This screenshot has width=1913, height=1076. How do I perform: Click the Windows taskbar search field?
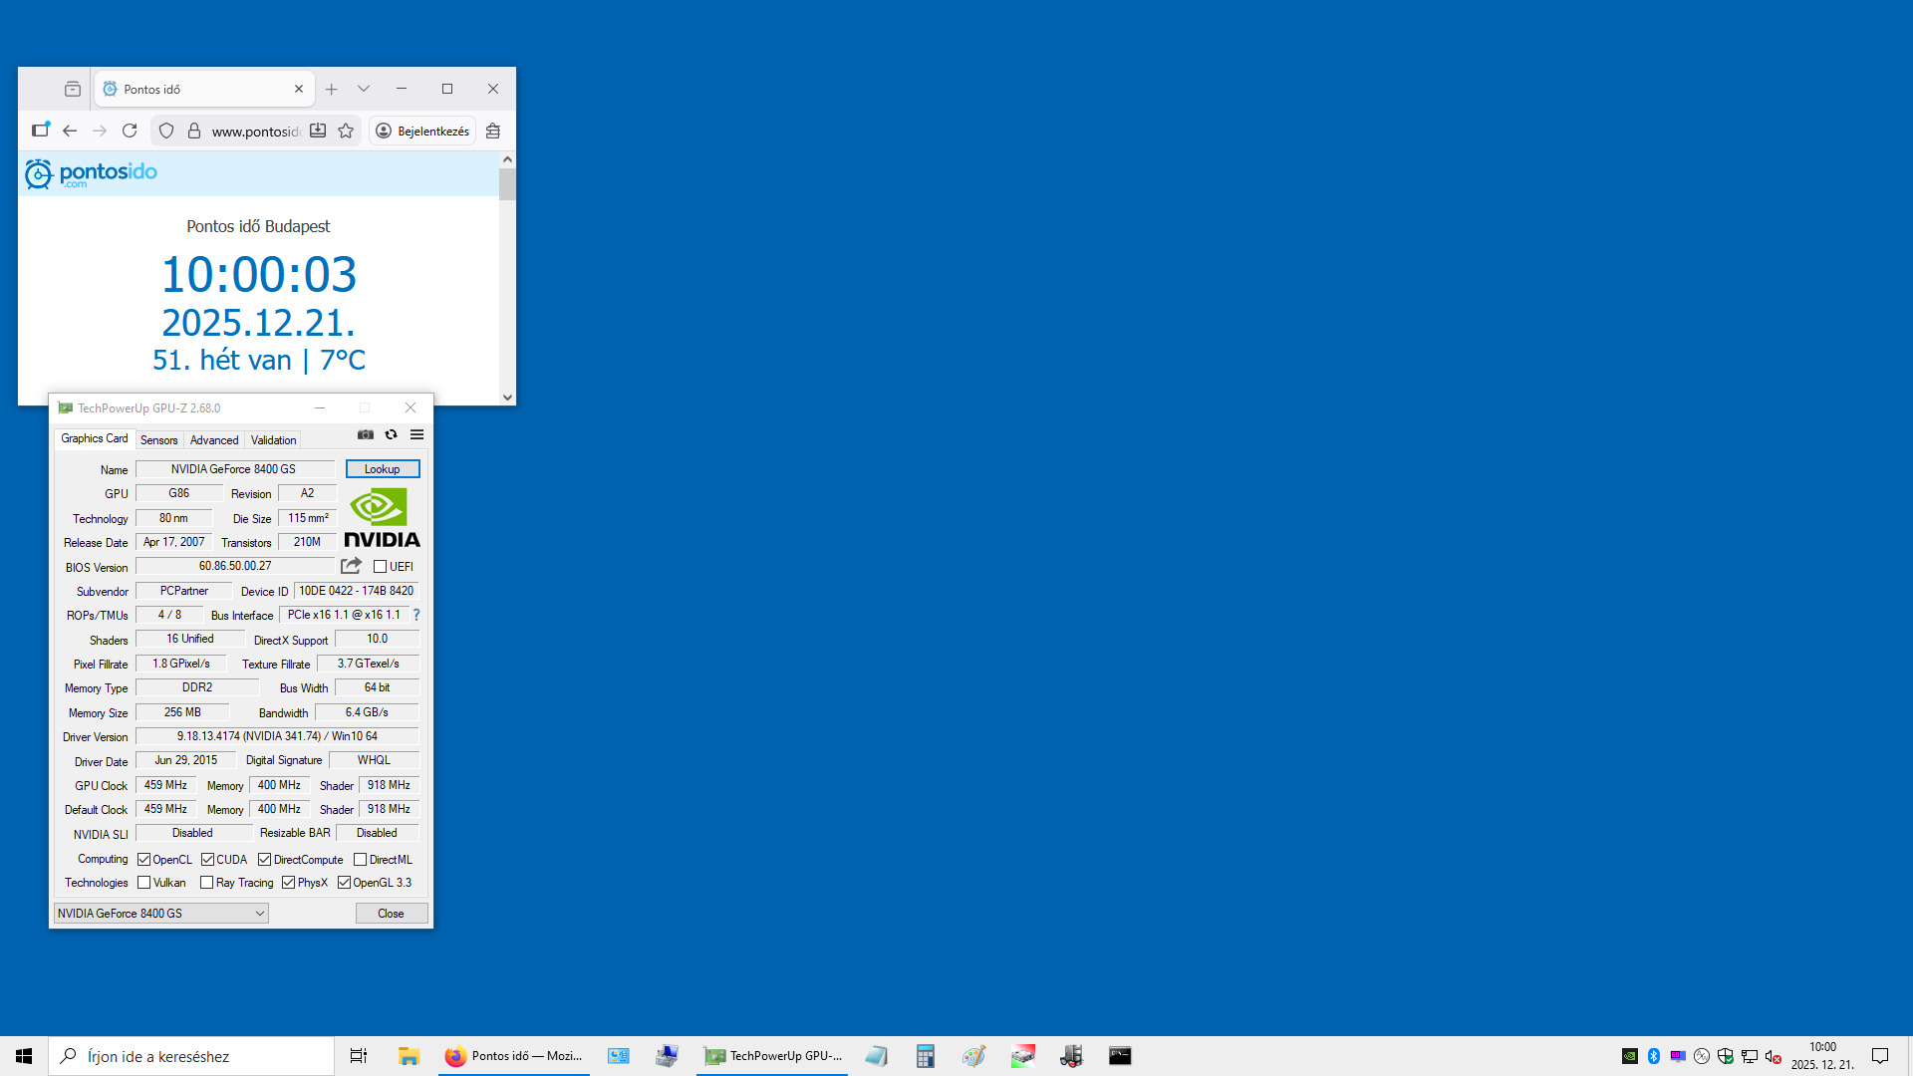click(191, 1056)
